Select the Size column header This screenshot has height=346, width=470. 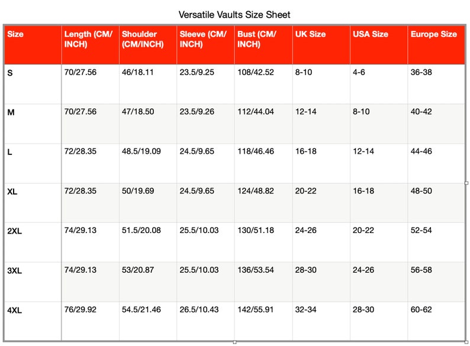click(x=33, y=45)
